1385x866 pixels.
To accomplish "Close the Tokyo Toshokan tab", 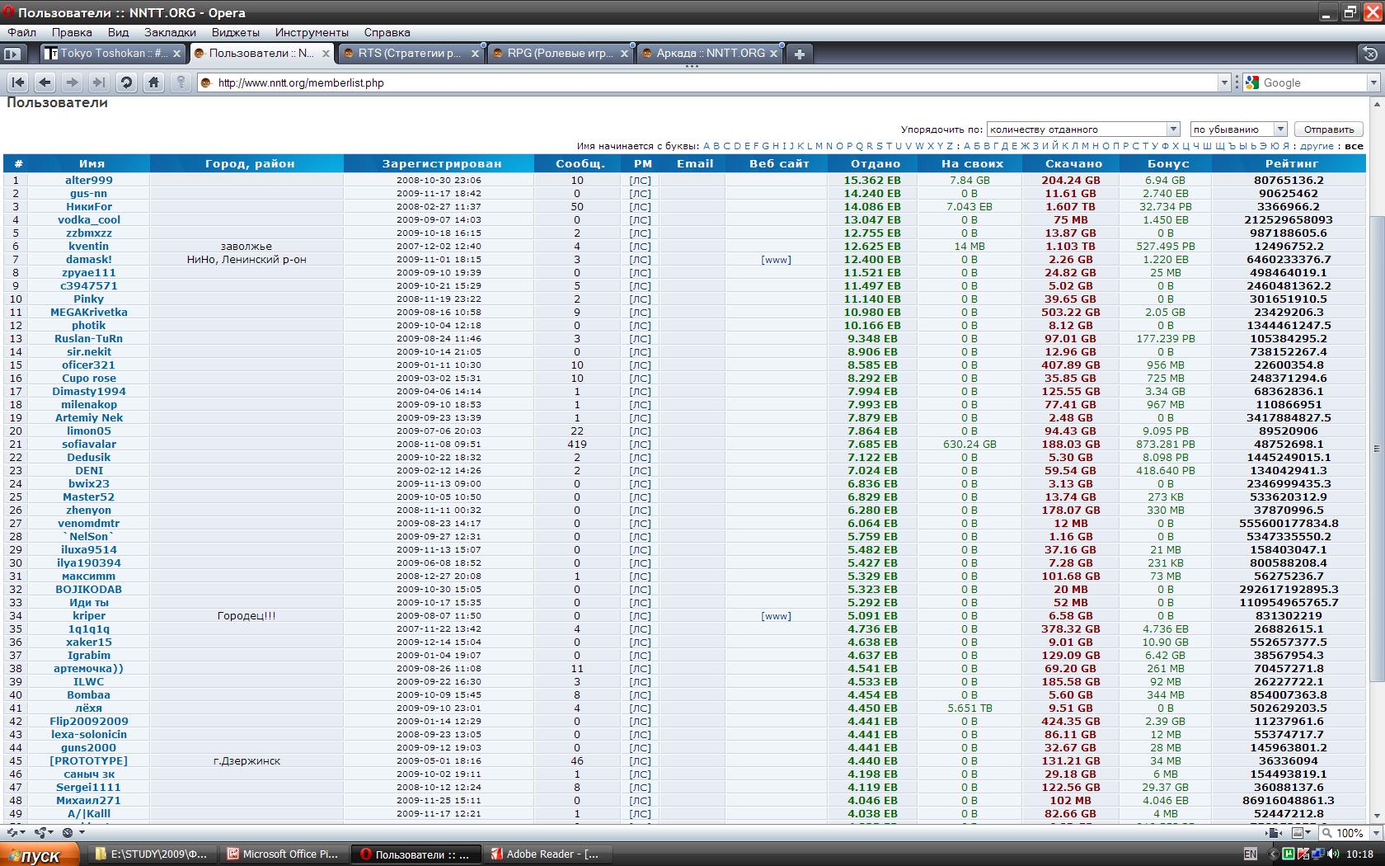I will [x=176, y=54].
